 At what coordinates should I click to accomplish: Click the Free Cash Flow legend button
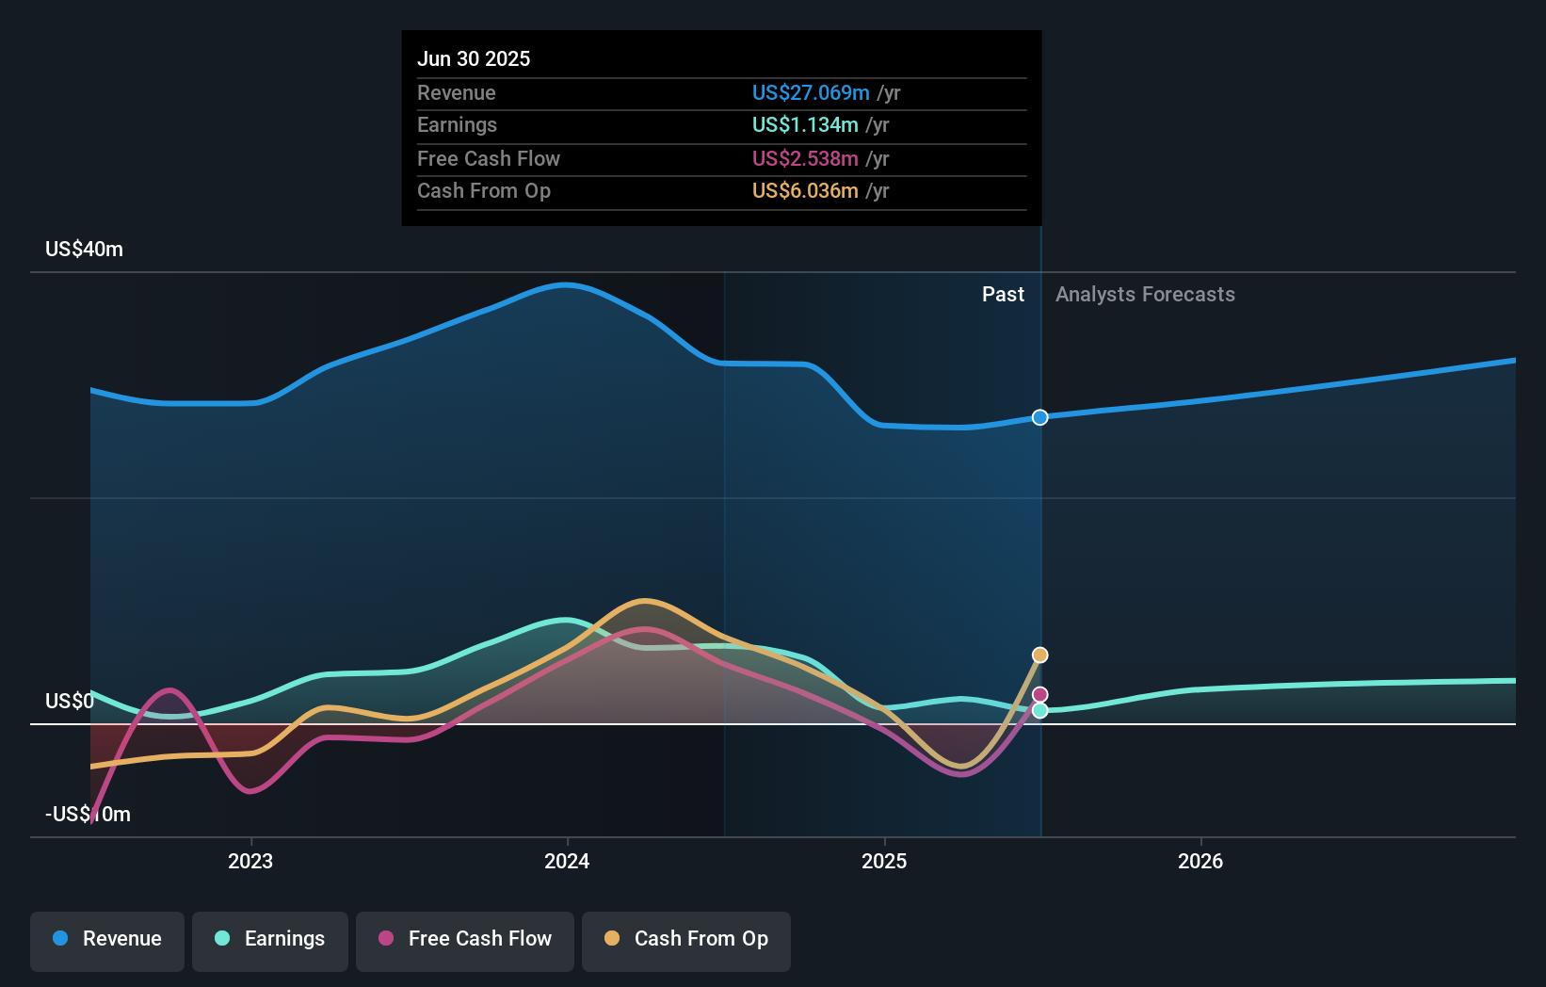(x=465, y=939)
